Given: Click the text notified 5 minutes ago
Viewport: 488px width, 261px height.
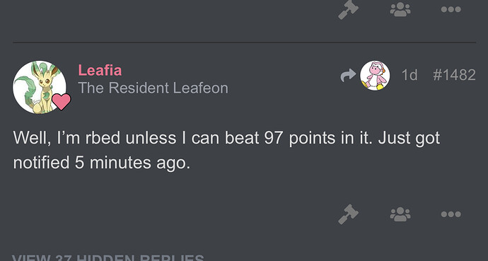Looking at the screenshot, I should tap(101, 163).
